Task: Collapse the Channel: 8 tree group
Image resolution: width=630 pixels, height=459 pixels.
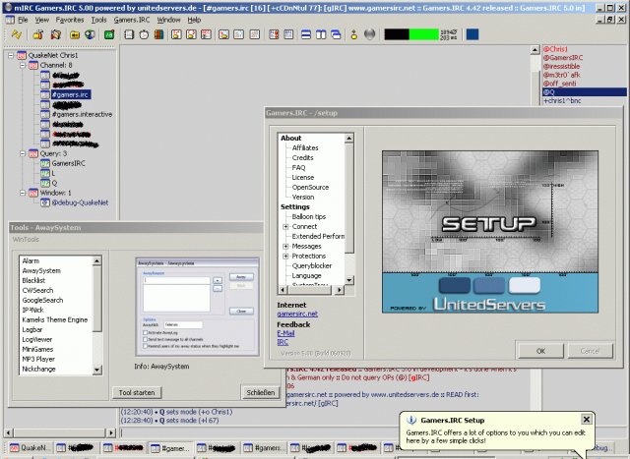Action: (x=23, y=65)
